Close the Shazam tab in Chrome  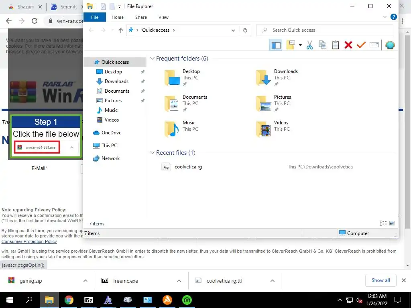(40, 7)
